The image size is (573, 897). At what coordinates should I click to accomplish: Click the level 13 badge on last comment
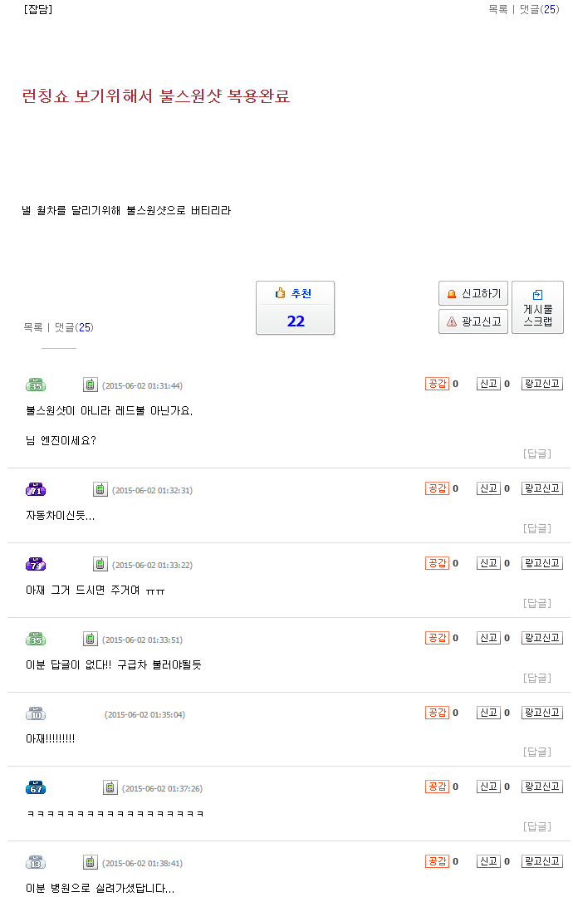tap(36, 862)
